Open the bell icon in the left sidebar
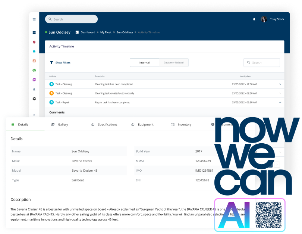Screen dimensions: 302x234 pyautogui.click(x=34, y=89)
